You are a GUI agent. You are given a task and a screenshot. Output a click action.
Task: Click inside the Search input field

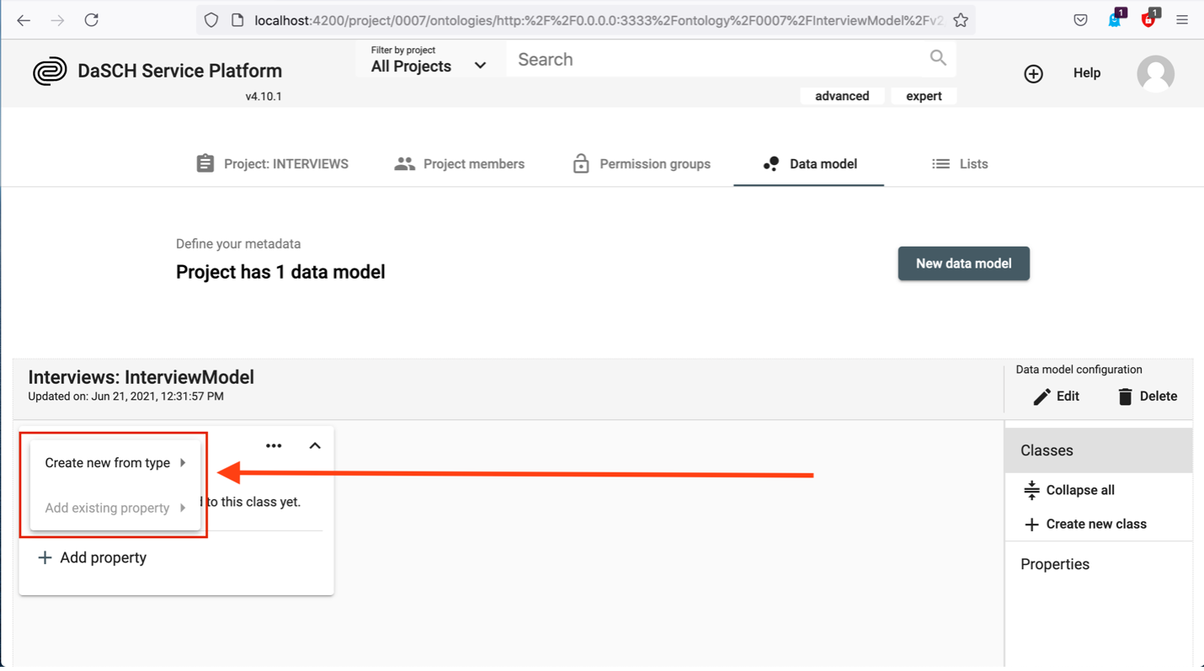click(674, 58)
